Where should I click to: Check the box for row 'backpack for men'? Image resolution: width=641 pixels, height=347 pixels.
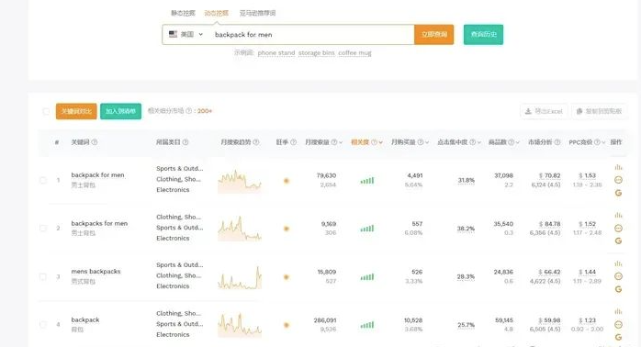click(43, 180)
